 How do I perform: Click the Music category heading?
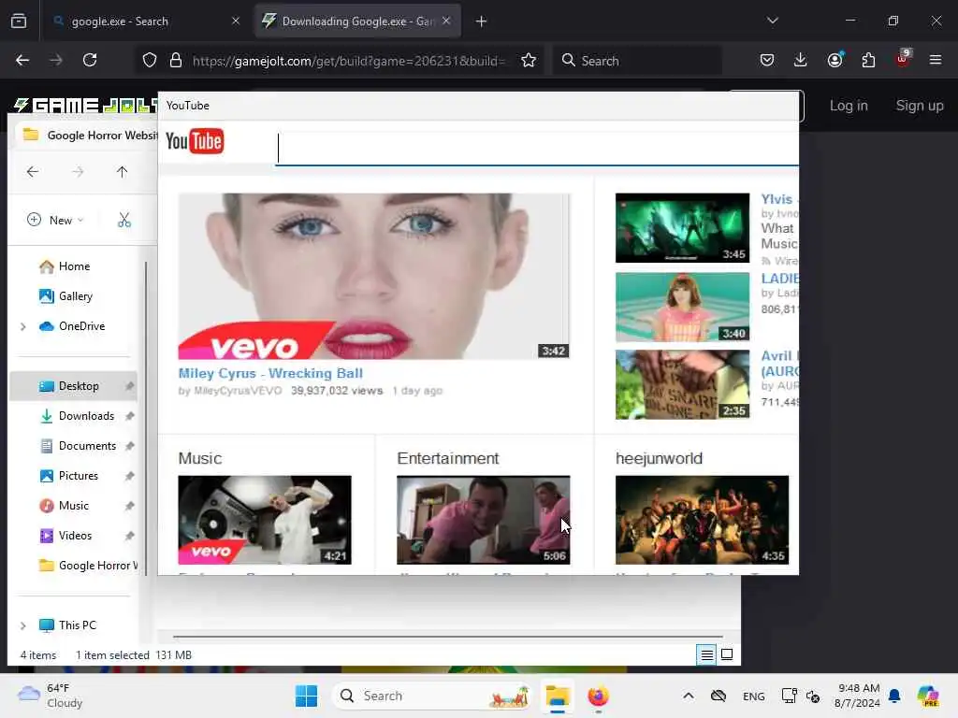point(200,458)
